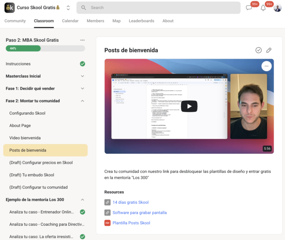
Task: Click the Curso Skool Gratis community name
Action: 38,8
